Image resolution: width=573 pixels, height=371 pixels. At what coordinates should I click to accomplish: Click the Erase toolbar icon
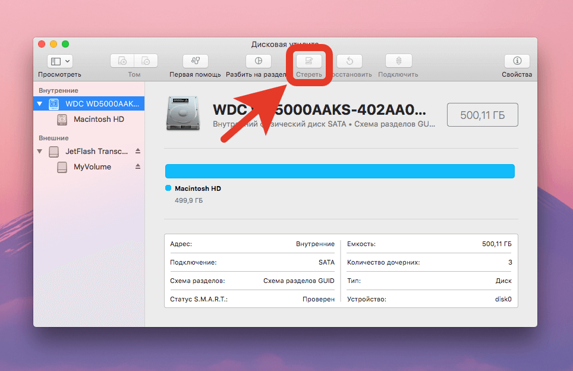click(x=309, y=61)
